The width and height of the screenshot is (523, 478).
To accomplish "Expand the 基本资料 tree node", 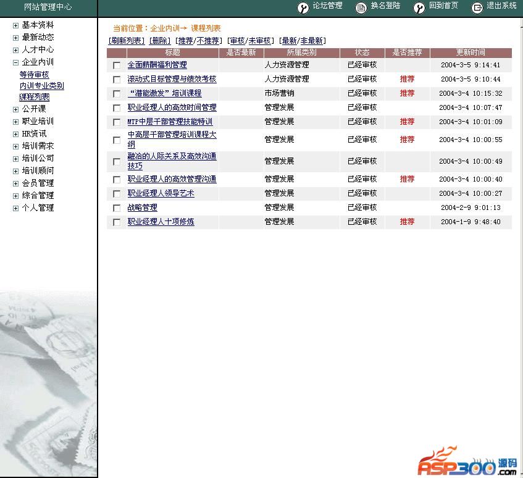I will [15, 26].
